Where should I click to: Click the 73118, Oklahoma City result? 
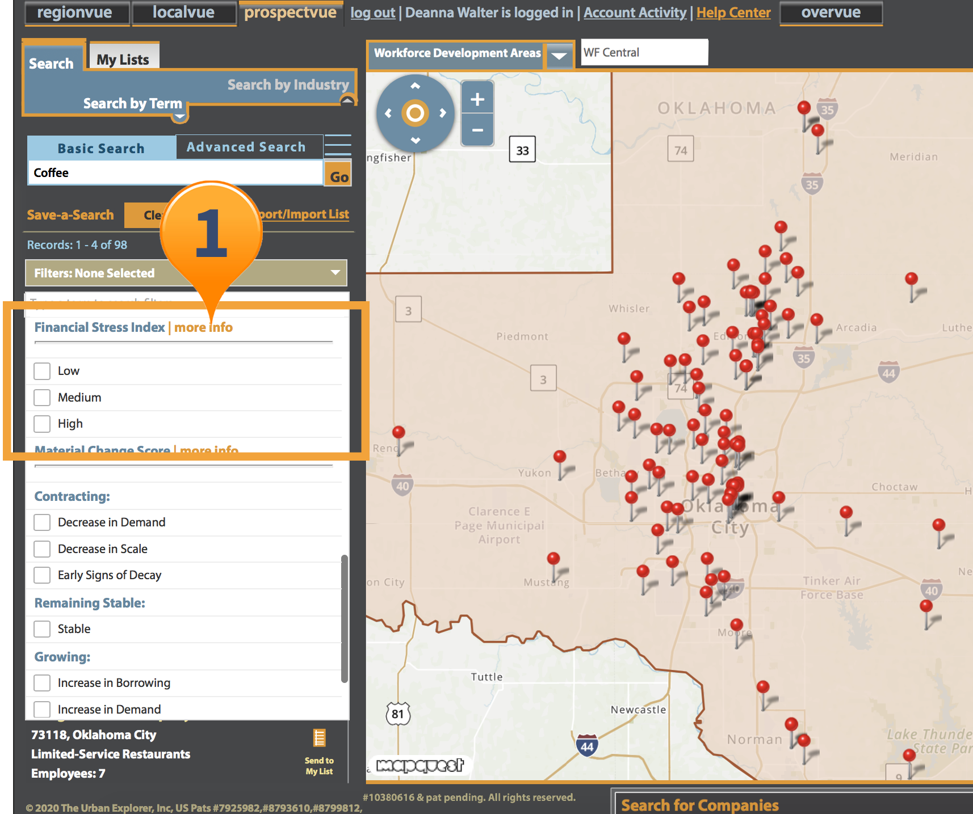[x=94, y=735]
